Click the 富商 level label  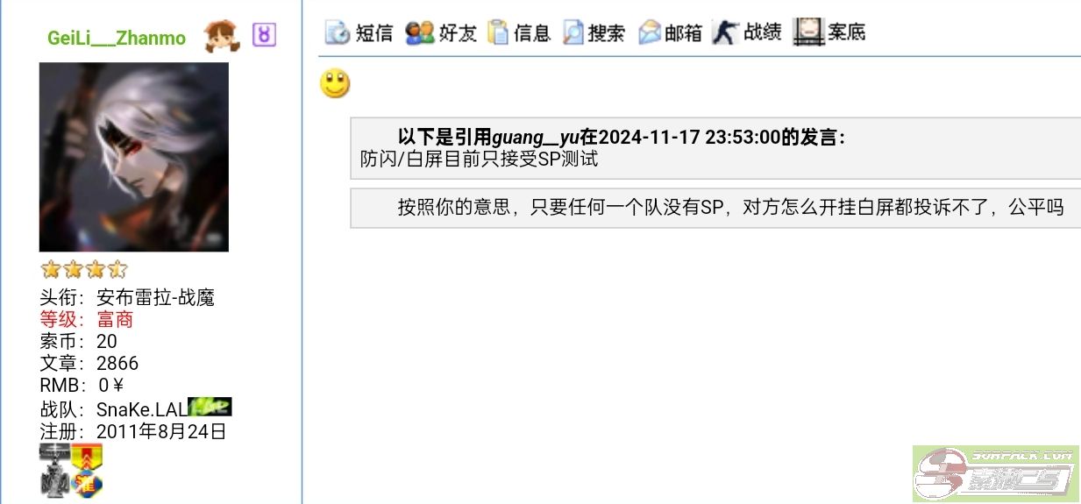(115, 320)
